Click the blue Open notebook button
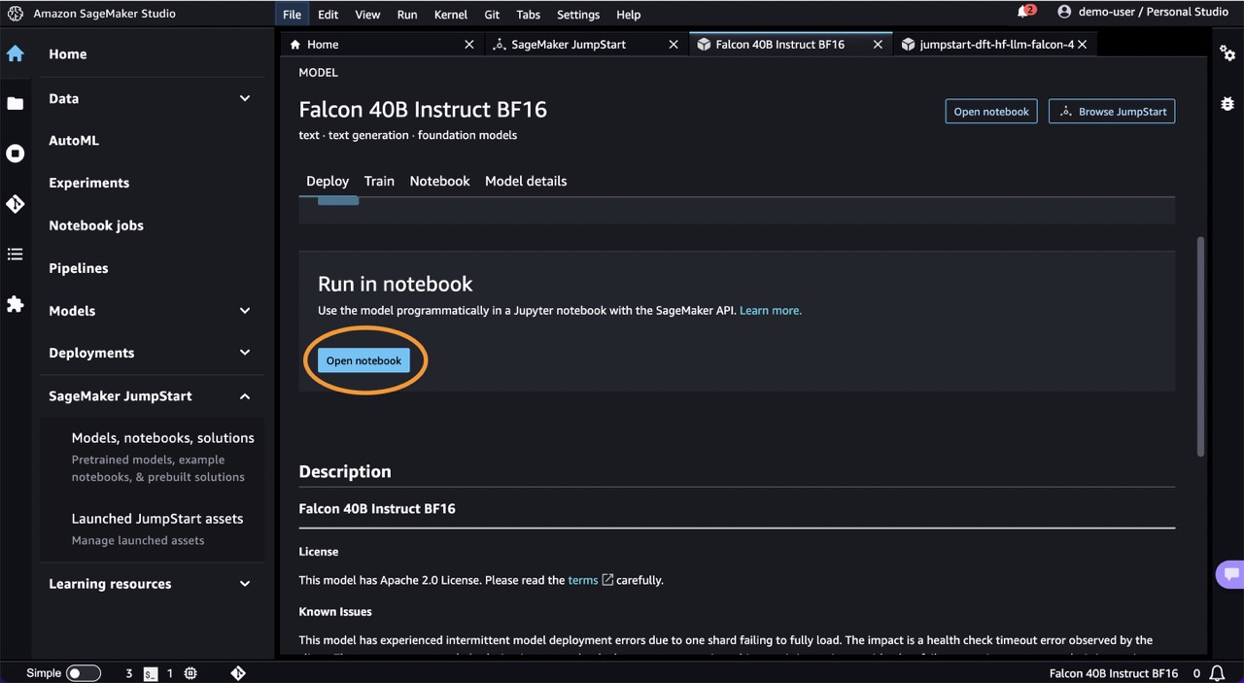Viewport: 1244px width, 683px height. pos(363,360)
